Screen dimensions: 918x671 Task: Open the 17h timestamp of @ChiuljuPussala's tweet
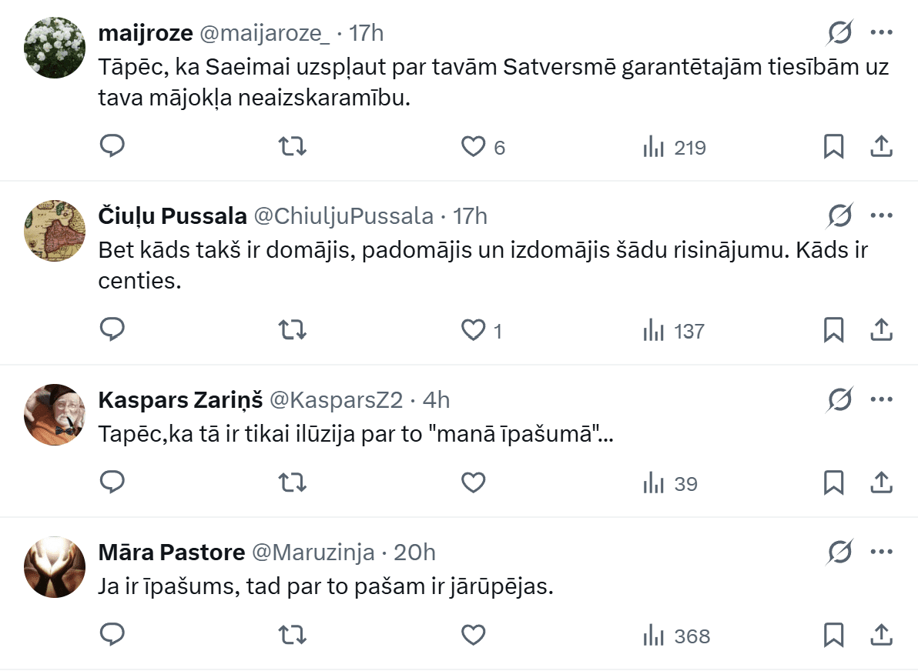[x=470, y=216]
